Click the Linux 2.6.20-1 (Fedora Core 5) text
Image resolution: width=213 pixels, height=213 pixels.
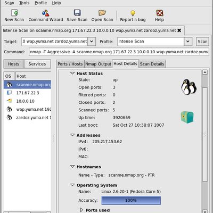pos(131,192)
